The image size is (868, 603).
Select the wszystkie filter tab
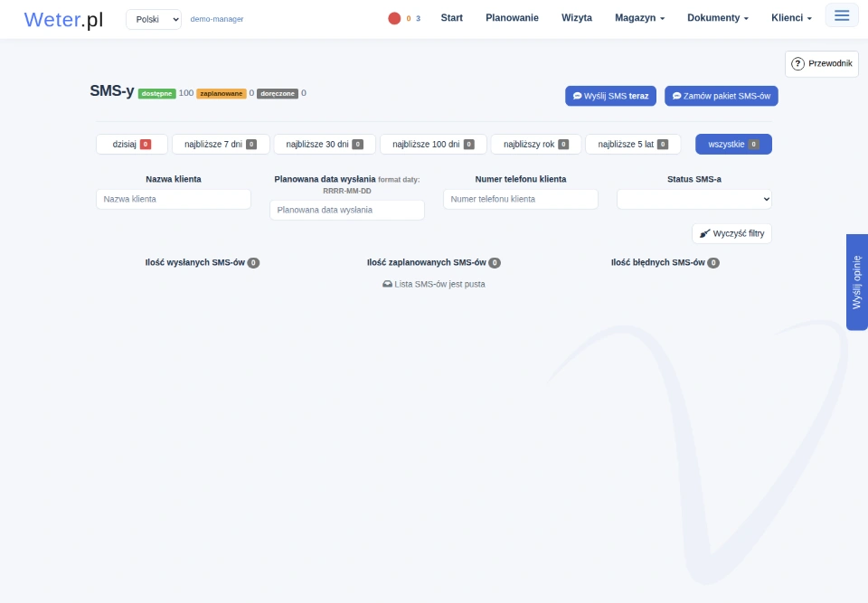tap(733, 144)
